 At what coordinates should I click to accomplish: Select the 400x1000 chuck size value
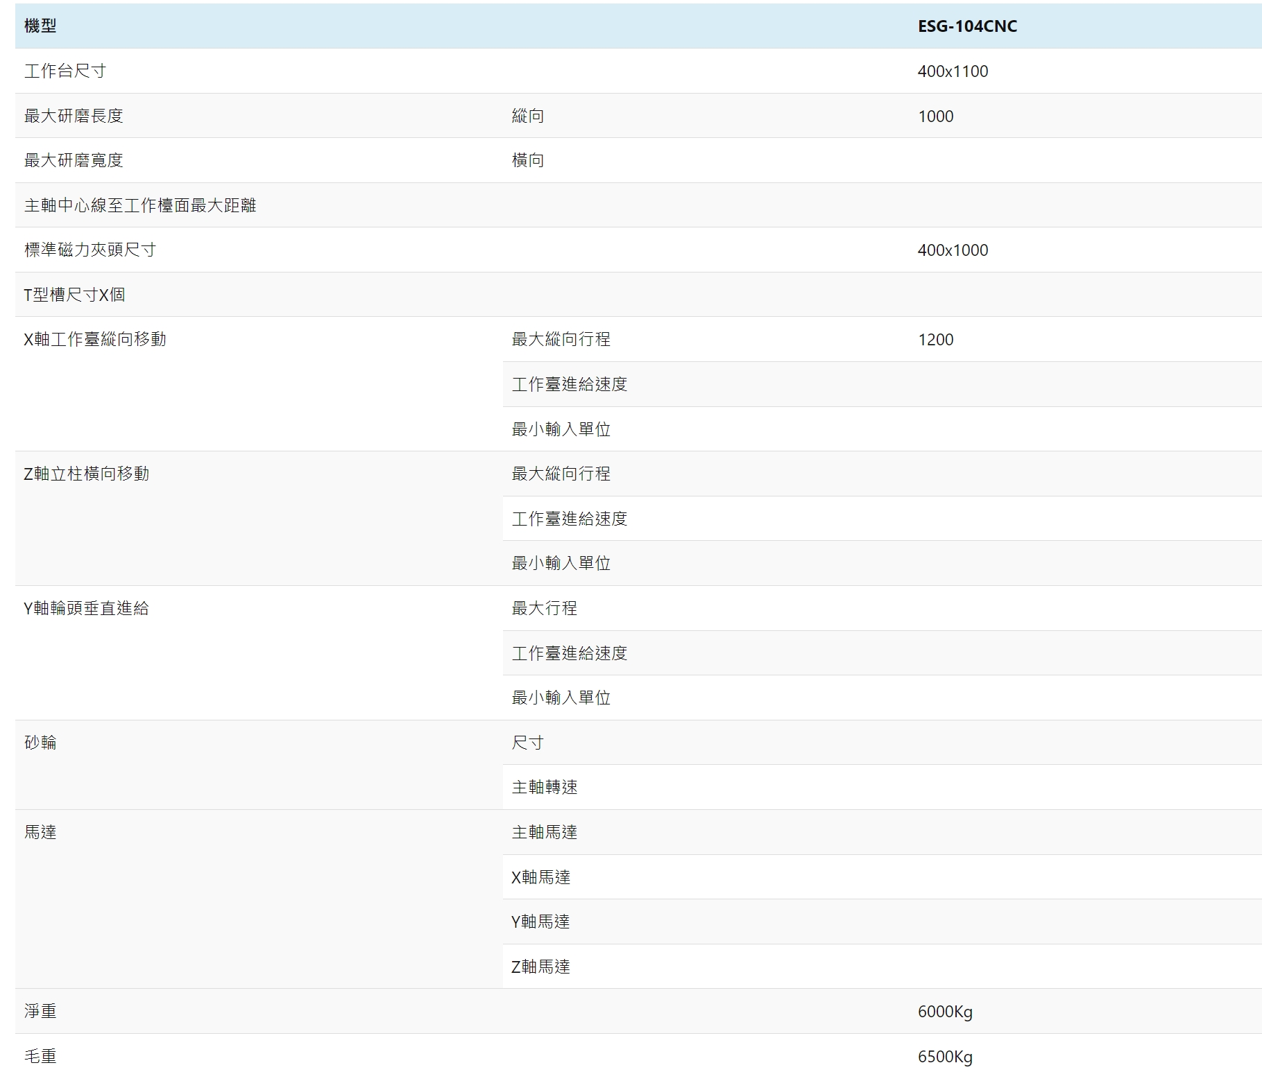tap(953, 250)
